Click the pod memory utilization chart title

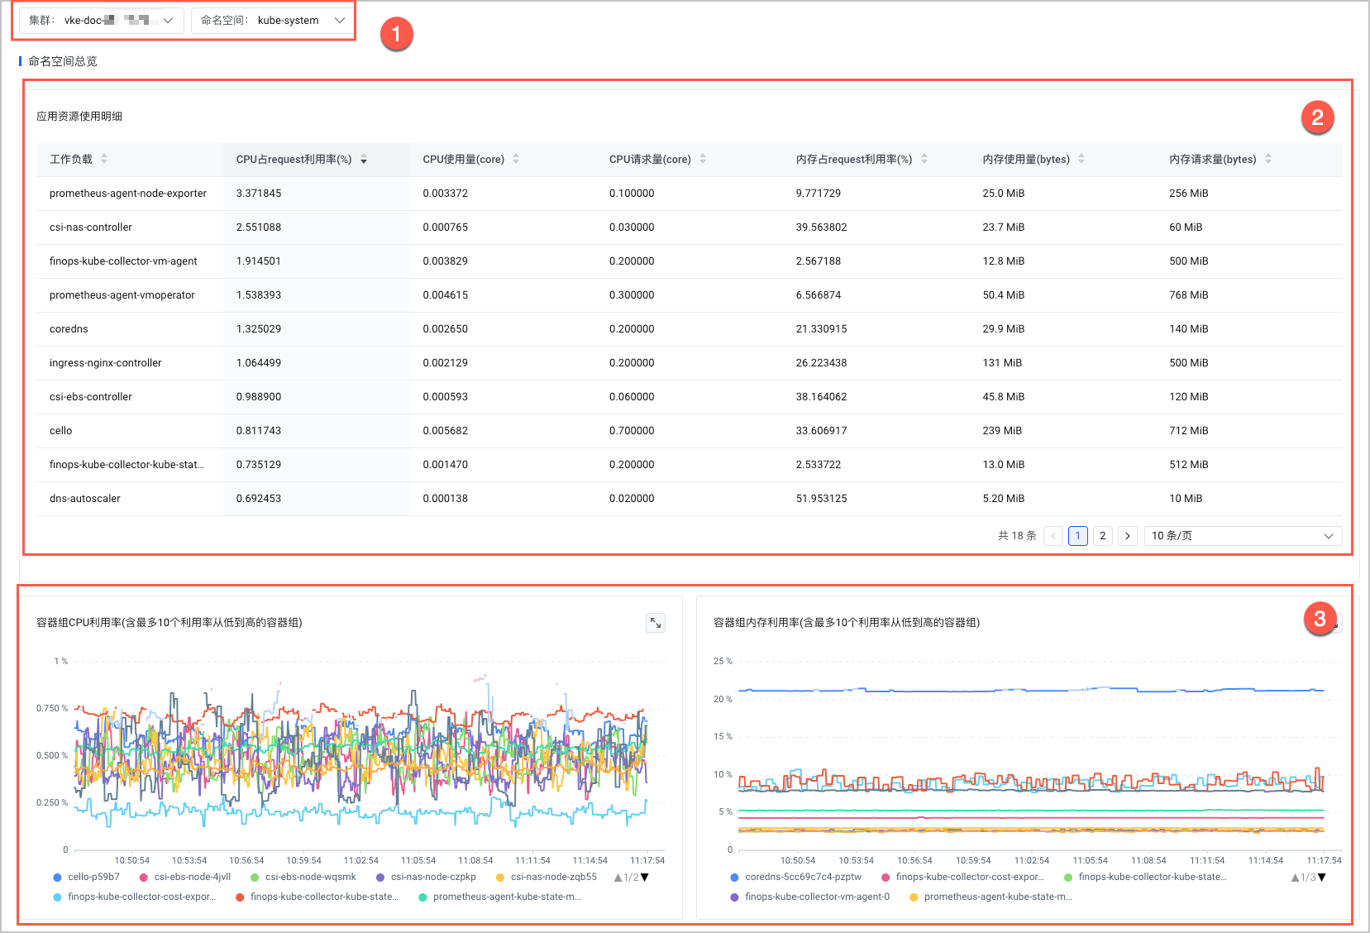(847, 623)
